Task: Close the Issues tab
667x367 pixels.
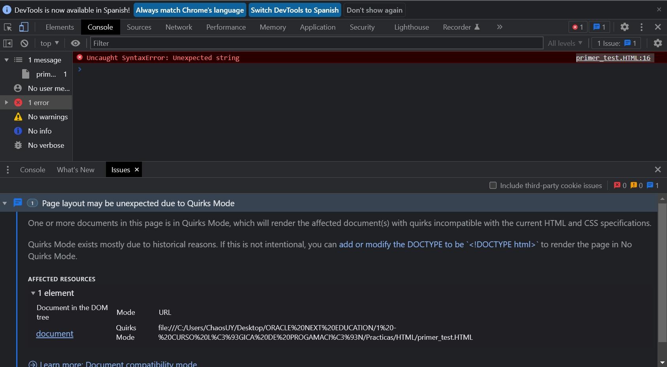Action: [x=137, y=169]
